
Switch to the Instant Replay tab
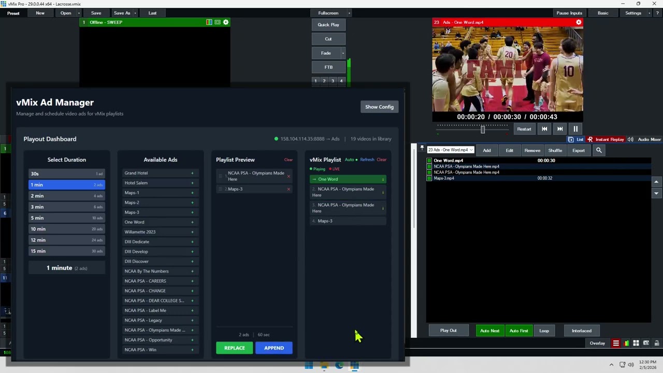(x=606, y=139)
